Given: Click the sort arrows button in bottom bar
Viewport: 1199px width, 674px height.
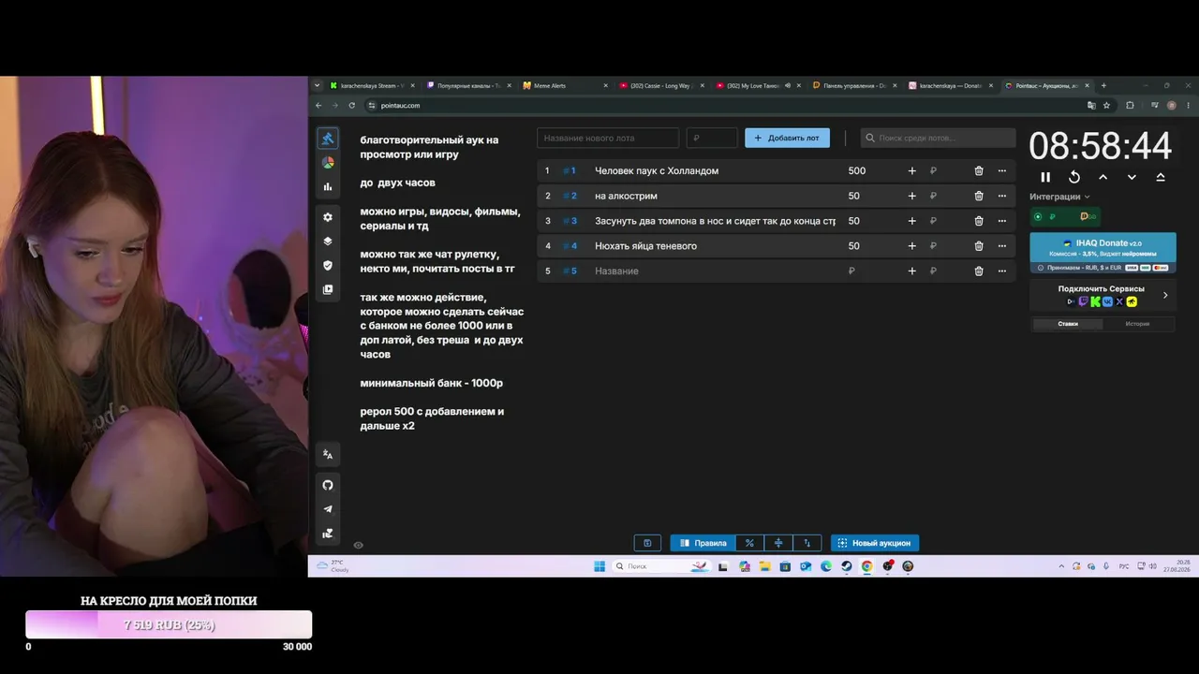Looking at the screenshot, I should click(x=807, y=543).
